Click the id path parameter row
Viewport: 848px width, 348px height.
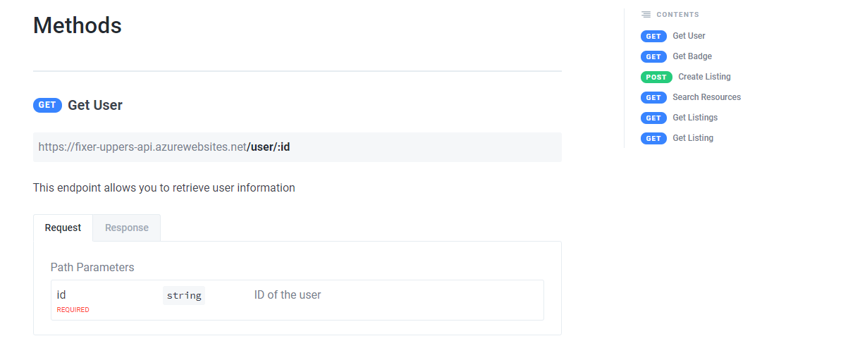click(297, 300)
